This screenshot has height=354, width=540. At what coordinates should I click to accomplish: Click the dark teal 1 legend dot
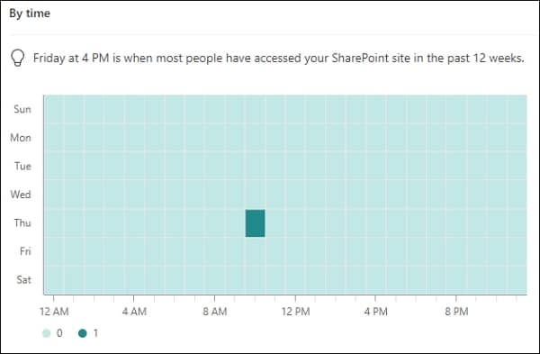coord(83,333)
